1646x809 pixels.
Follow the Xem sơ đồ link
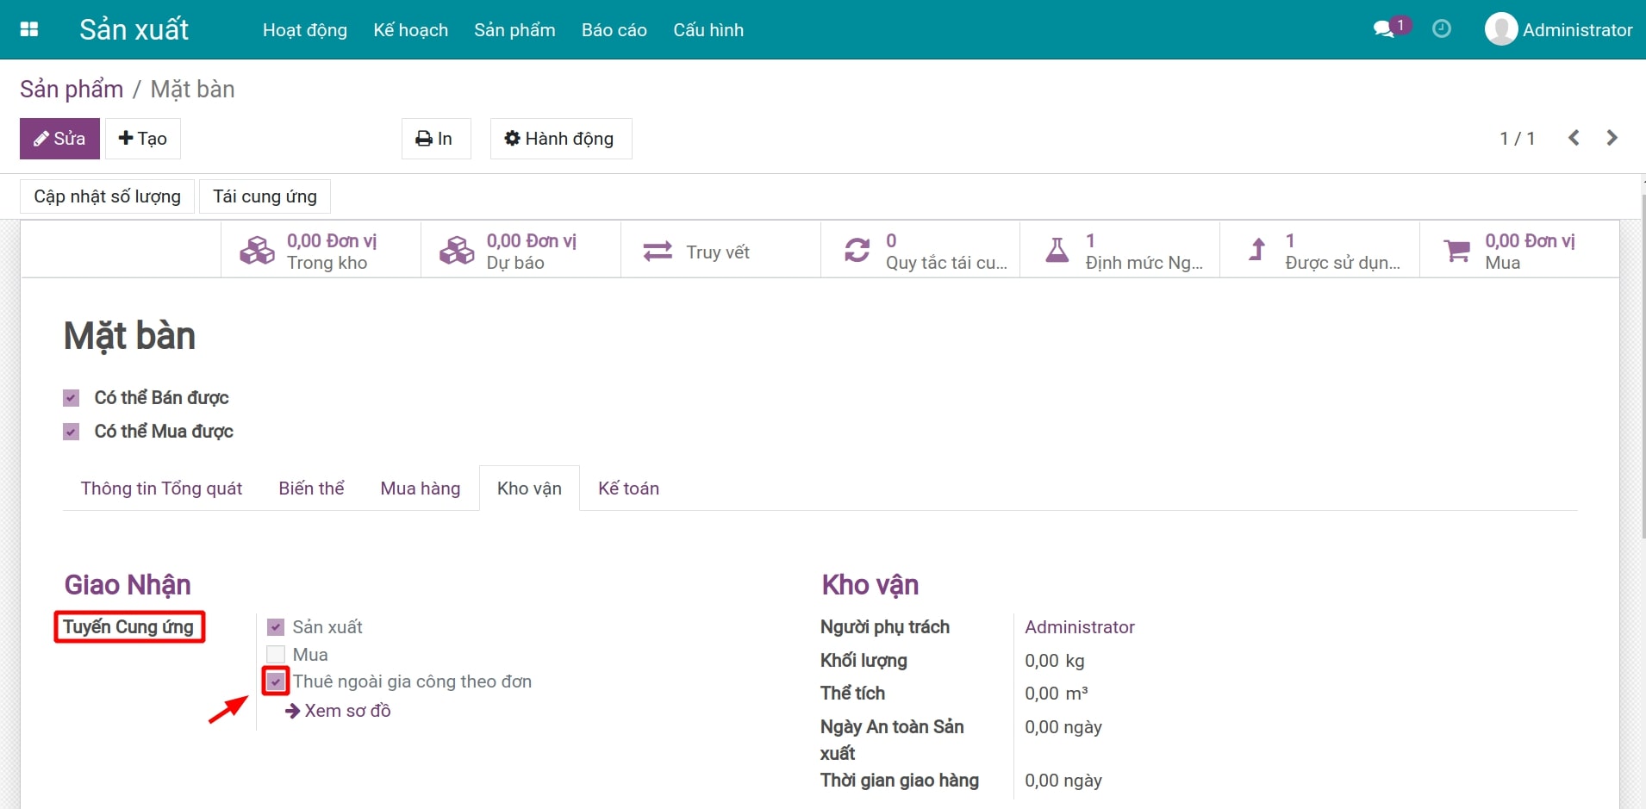tap(346, 711)
